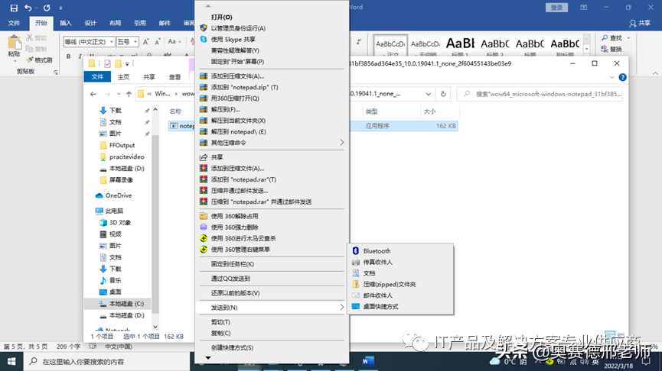Open the Word font name dropdown
The height and width of the screenshot is (371, 662).
112,42
